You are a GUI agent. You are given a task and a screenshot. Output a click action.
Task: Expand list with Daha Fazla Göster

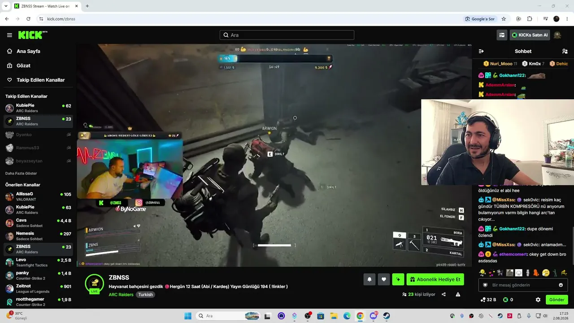(21, 173)
